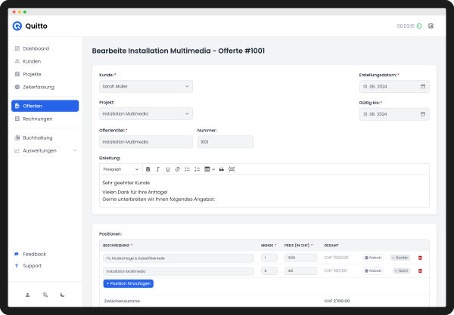Toggle dark mode with the moon icon
This screenshot has height=315, width=454.
tap(63, 295)
